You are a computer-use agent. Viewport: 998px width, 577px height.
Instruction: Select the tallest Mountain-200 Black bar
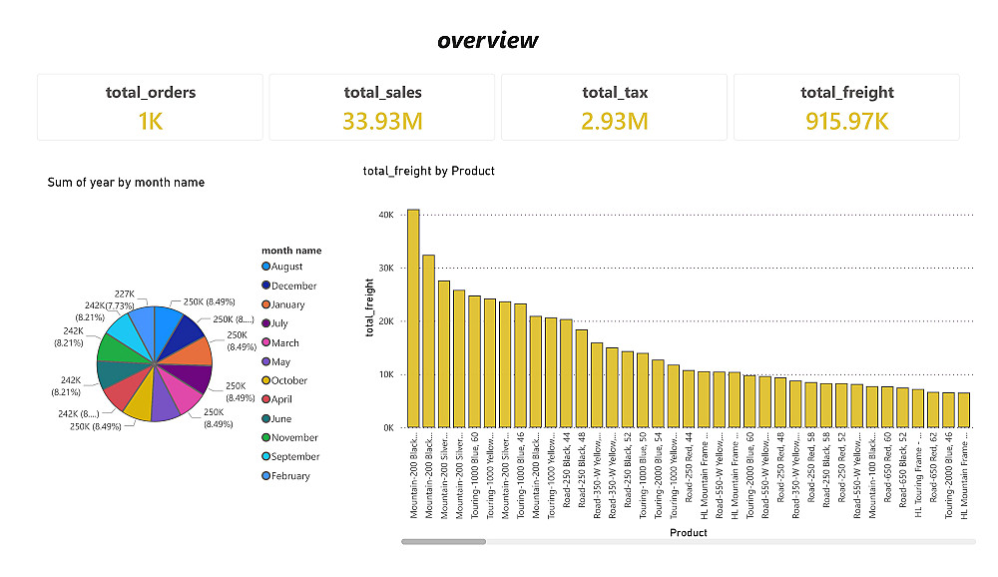pyautogui.click(x=413, y=318)
